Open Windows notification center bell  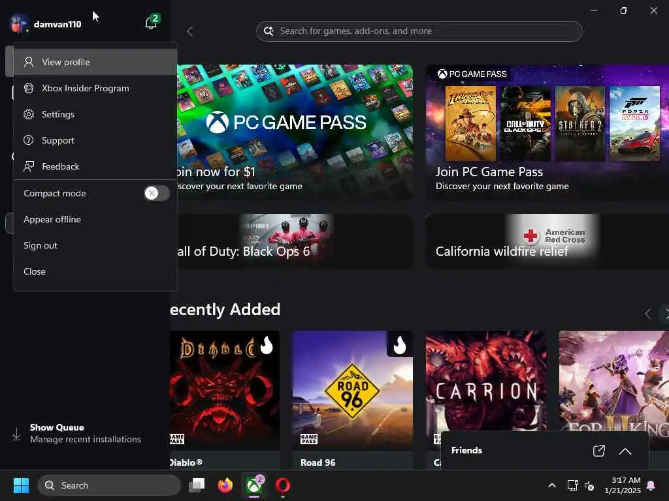tap(651, 485)
